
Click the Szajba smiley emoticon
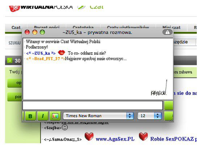65,127
